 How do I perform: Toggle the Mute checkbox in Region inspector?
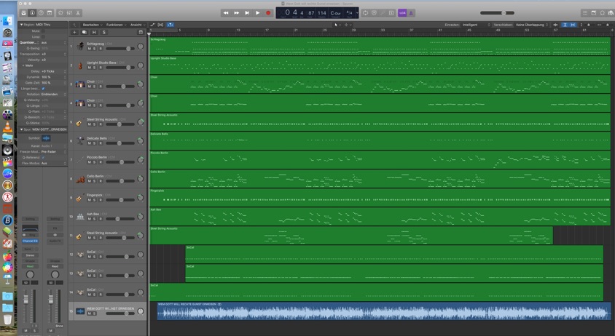click(x=43, y=31)
